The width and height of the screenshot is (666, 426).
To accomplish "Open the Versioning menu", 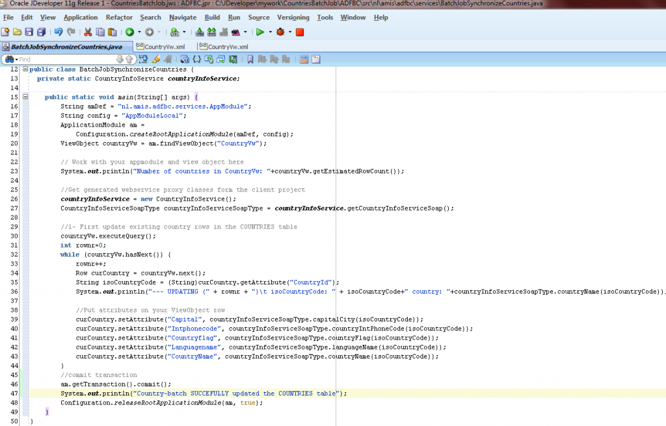I will [x=293, y=18].
